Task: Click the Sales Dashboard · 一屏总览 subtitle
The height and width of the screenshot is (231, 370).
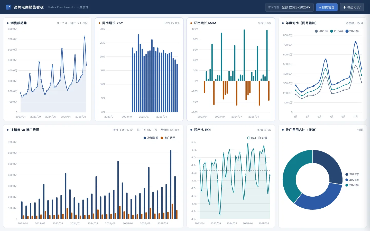Action: click(68, 7)
